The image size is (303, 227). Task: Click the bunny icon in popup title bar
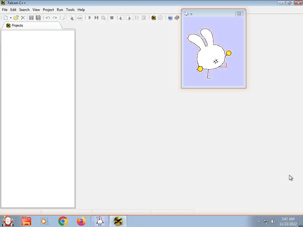[186, 14]
